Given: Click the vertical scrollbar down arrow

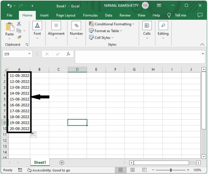Looking at the screenshot, I should pos(204,157).
